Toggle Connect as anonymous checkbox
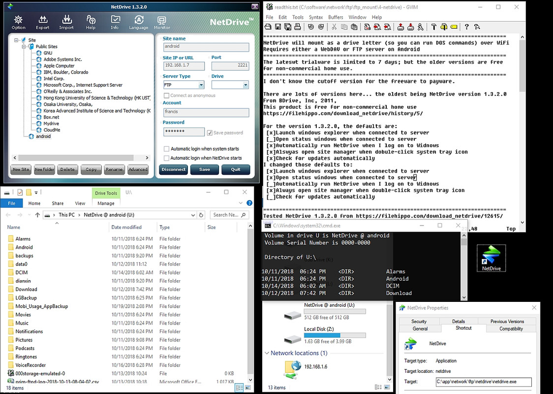The width and height of the screenshot is (553, 394). [x=166, y=96]
